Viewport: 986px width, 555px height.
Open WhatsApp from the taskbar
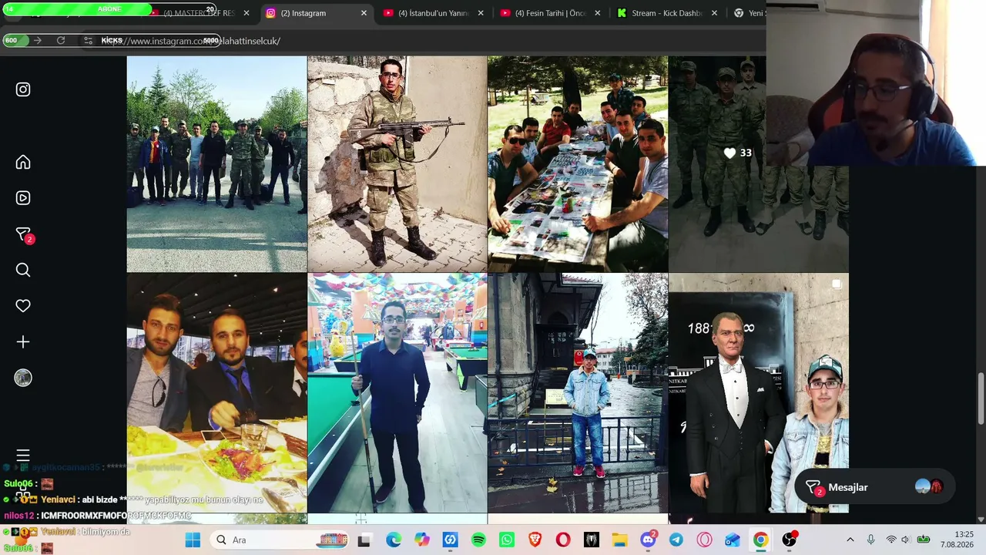506,540
